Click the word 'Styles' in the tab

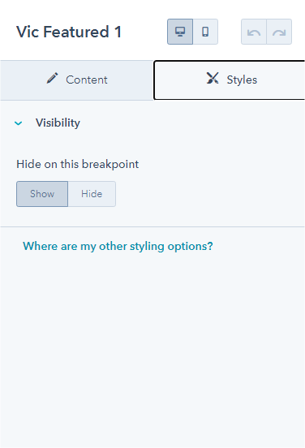[242, 80]
